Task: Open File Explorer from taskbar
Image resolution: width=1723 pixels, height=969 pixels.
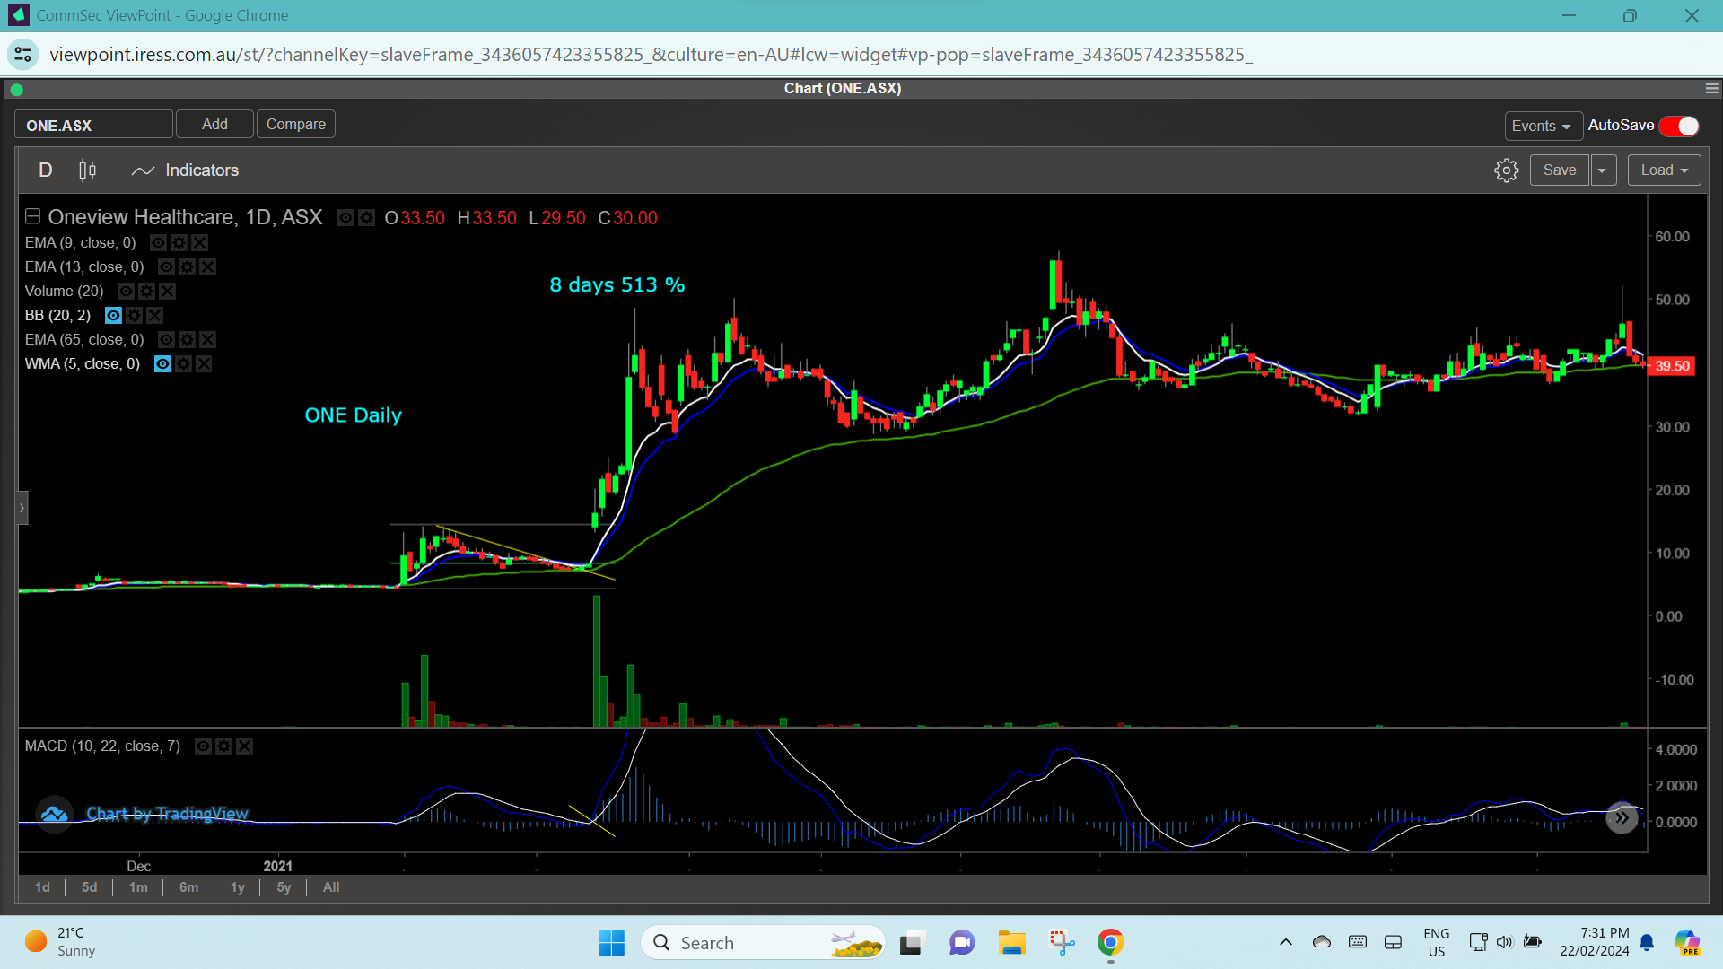Action: (1011, 943)
